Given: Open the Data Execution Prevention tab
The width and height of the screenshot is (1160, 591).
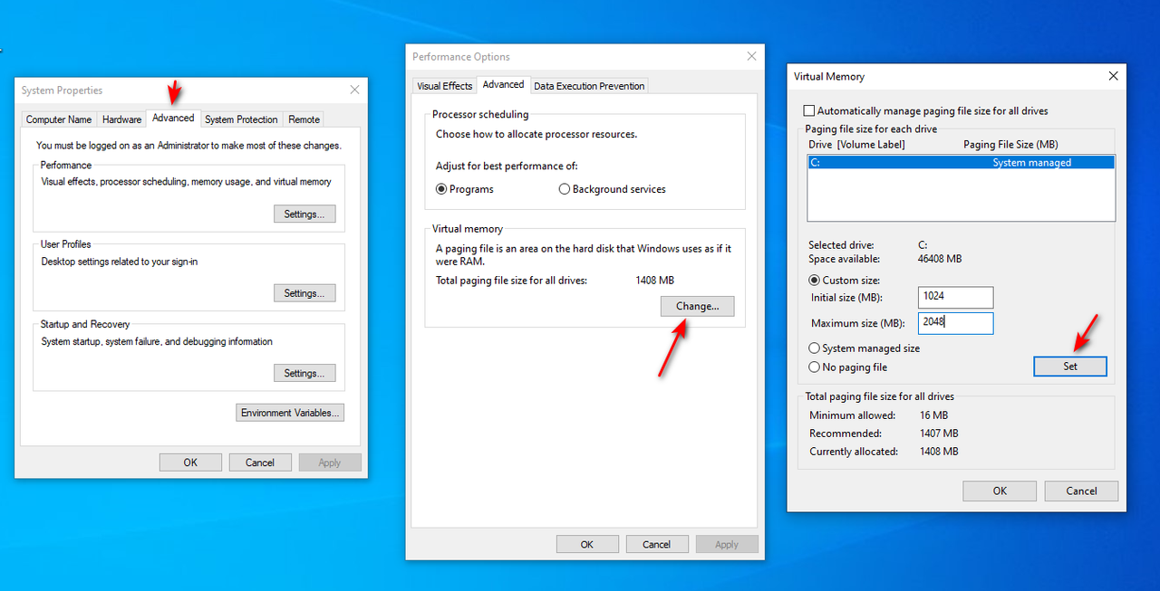Looking at the screenshot, I should coord(589,86).
